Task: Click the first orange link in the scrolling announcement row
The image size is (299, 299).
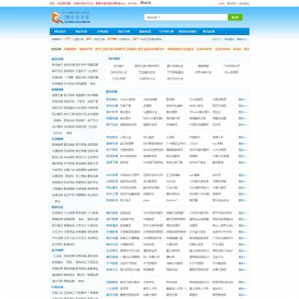Action: pyautogui.click(x=70, y=49)
